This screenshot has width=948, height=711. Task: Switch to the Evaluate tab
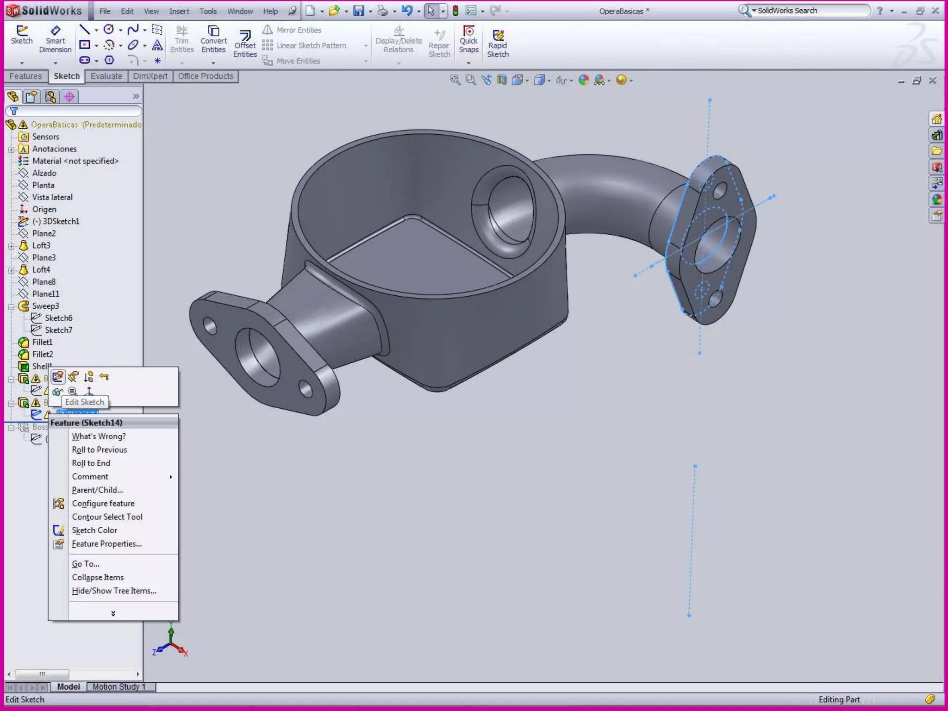pos(106,76)
